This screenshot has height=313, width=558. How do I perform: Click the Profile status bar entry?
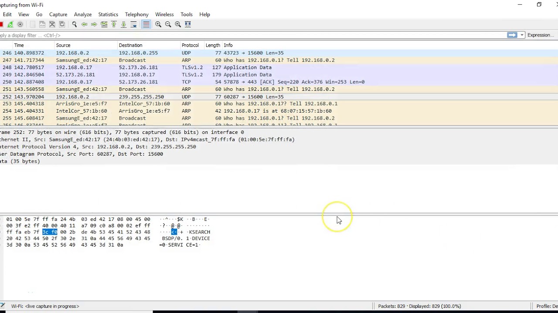[x=547, y=306]
